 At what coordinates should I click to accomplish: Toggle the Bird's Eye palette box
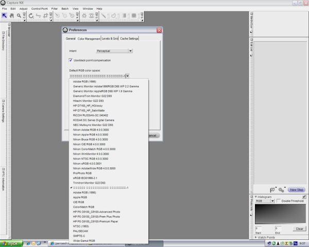tap(251, 14)
